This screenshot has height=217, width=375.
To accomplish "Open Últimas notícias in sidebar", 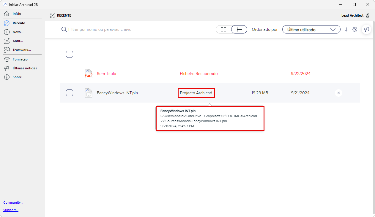I will (x=25, y=68).
